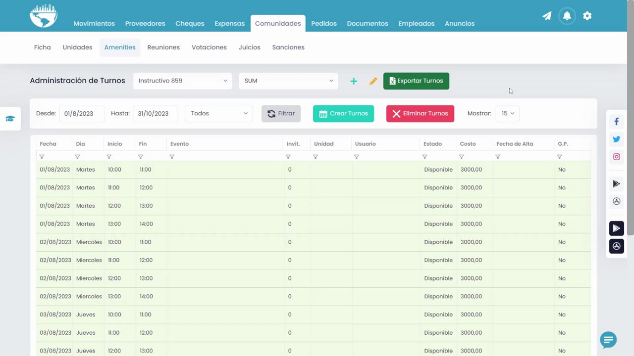634x356 pixels.
Task: Click the graduation cap tutorial icon
Action: tap(10, 119)
